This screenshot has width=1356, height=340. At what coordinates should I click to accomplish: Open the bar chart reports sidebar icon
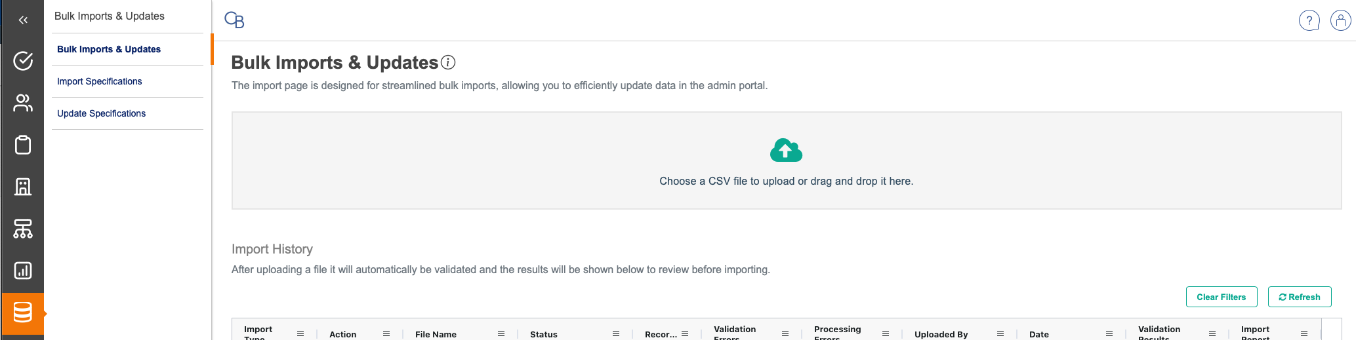coord(23,271)
